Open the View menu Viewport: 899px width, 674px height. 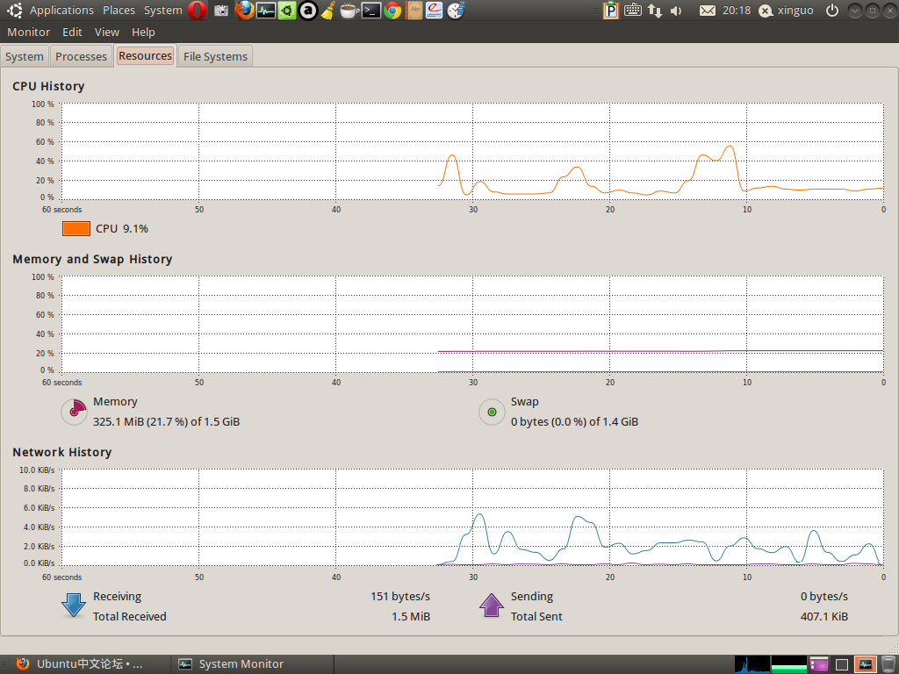pos(106,32)
